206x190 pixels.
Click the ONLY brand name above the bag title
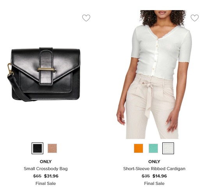coord(46,162)
